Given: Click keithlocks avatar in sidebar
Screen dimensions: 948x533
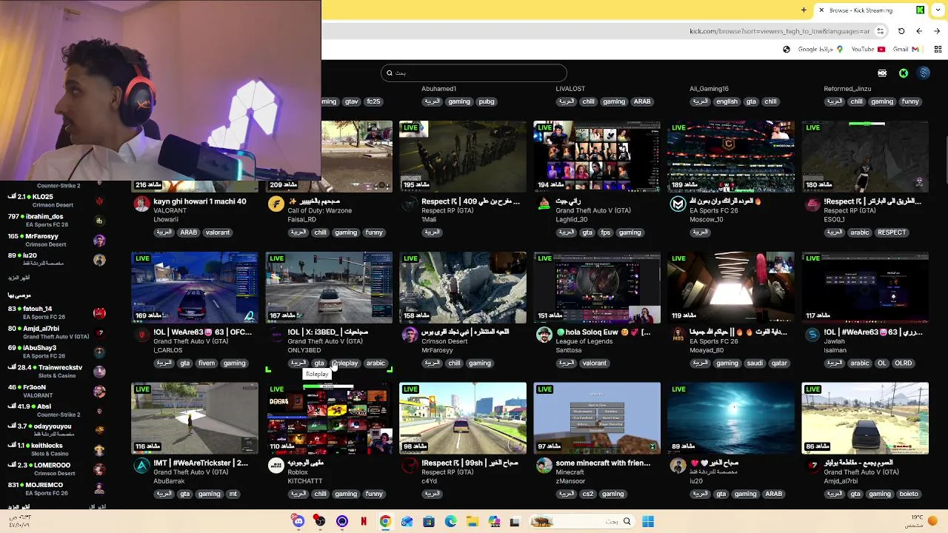Looking at the screenshot, I should tap(99, 450).
